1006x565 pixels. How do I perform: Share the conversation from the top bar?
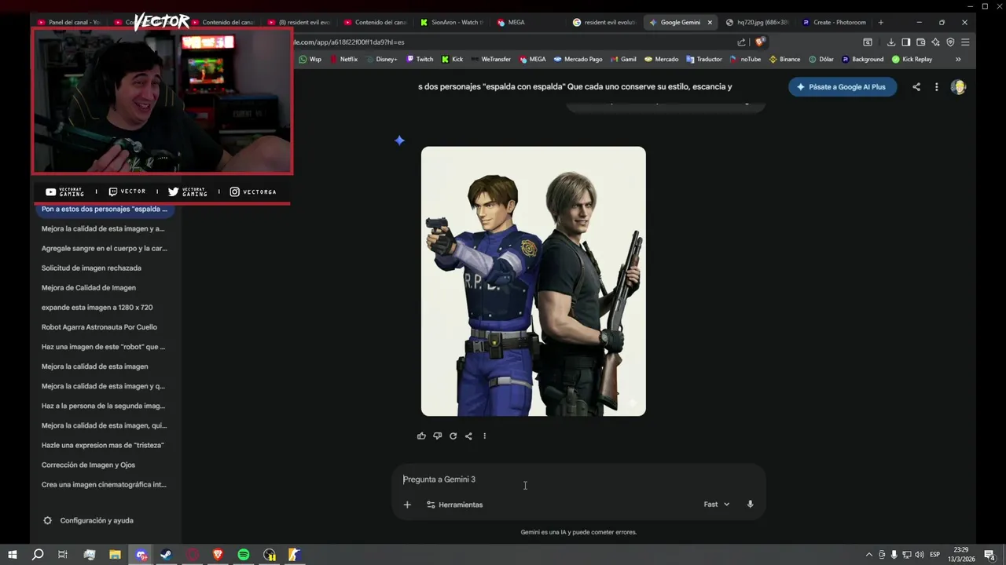tap(916, 87)
